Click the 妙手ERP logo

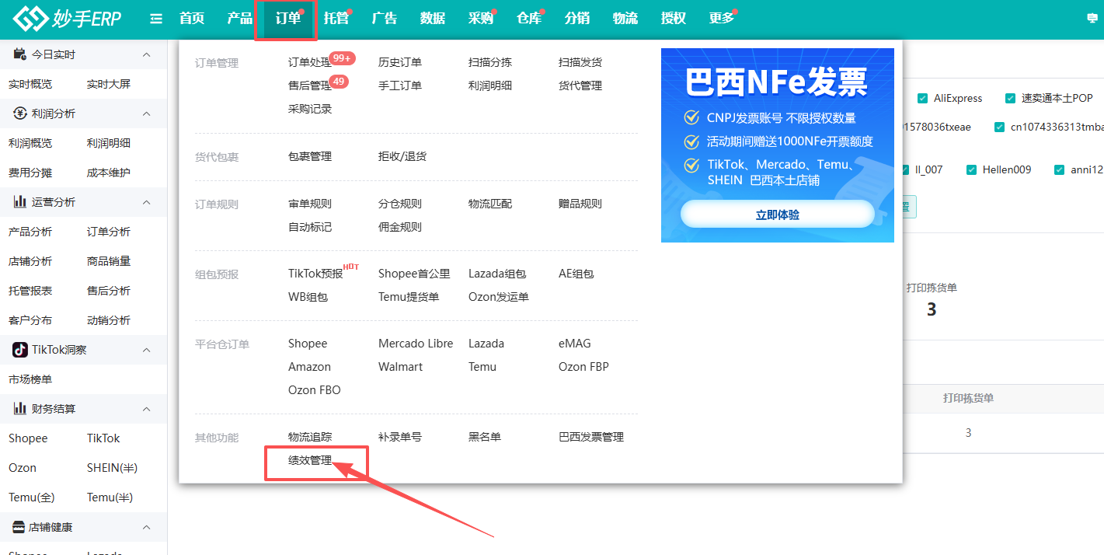point(68,18)
